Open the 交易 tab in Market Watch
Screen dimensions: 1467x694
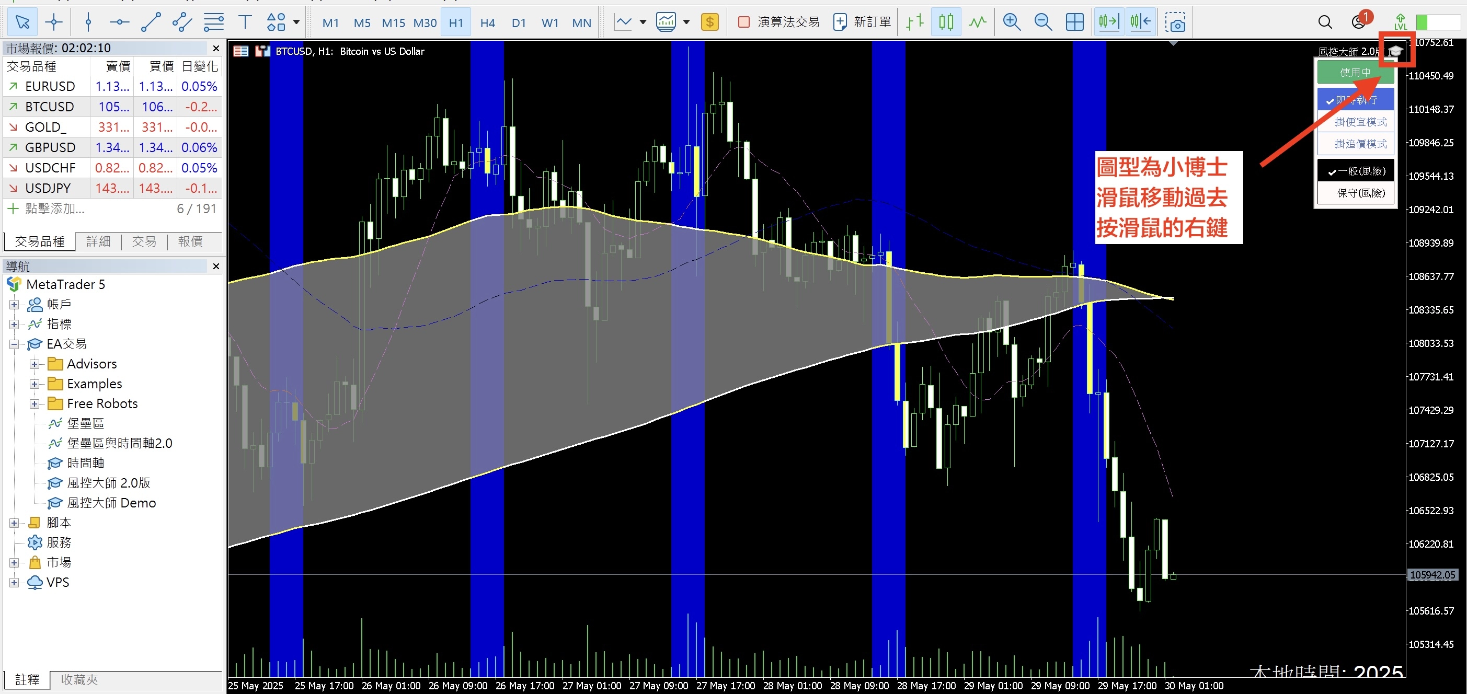tap(144, 241)
